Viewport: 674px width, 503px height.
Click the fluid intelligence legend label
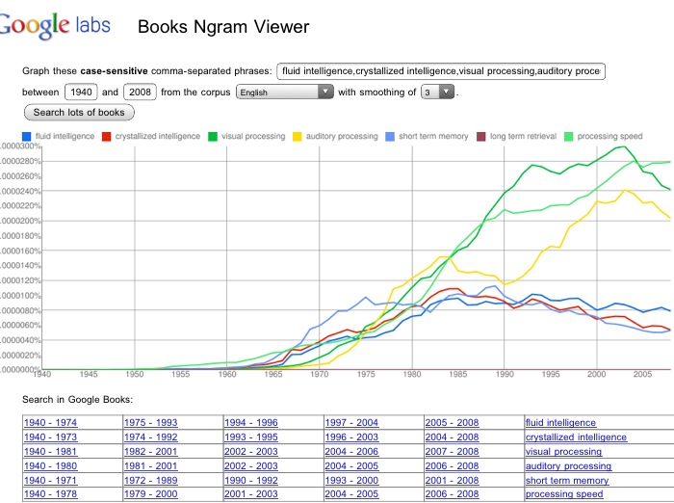click(65, 137)
